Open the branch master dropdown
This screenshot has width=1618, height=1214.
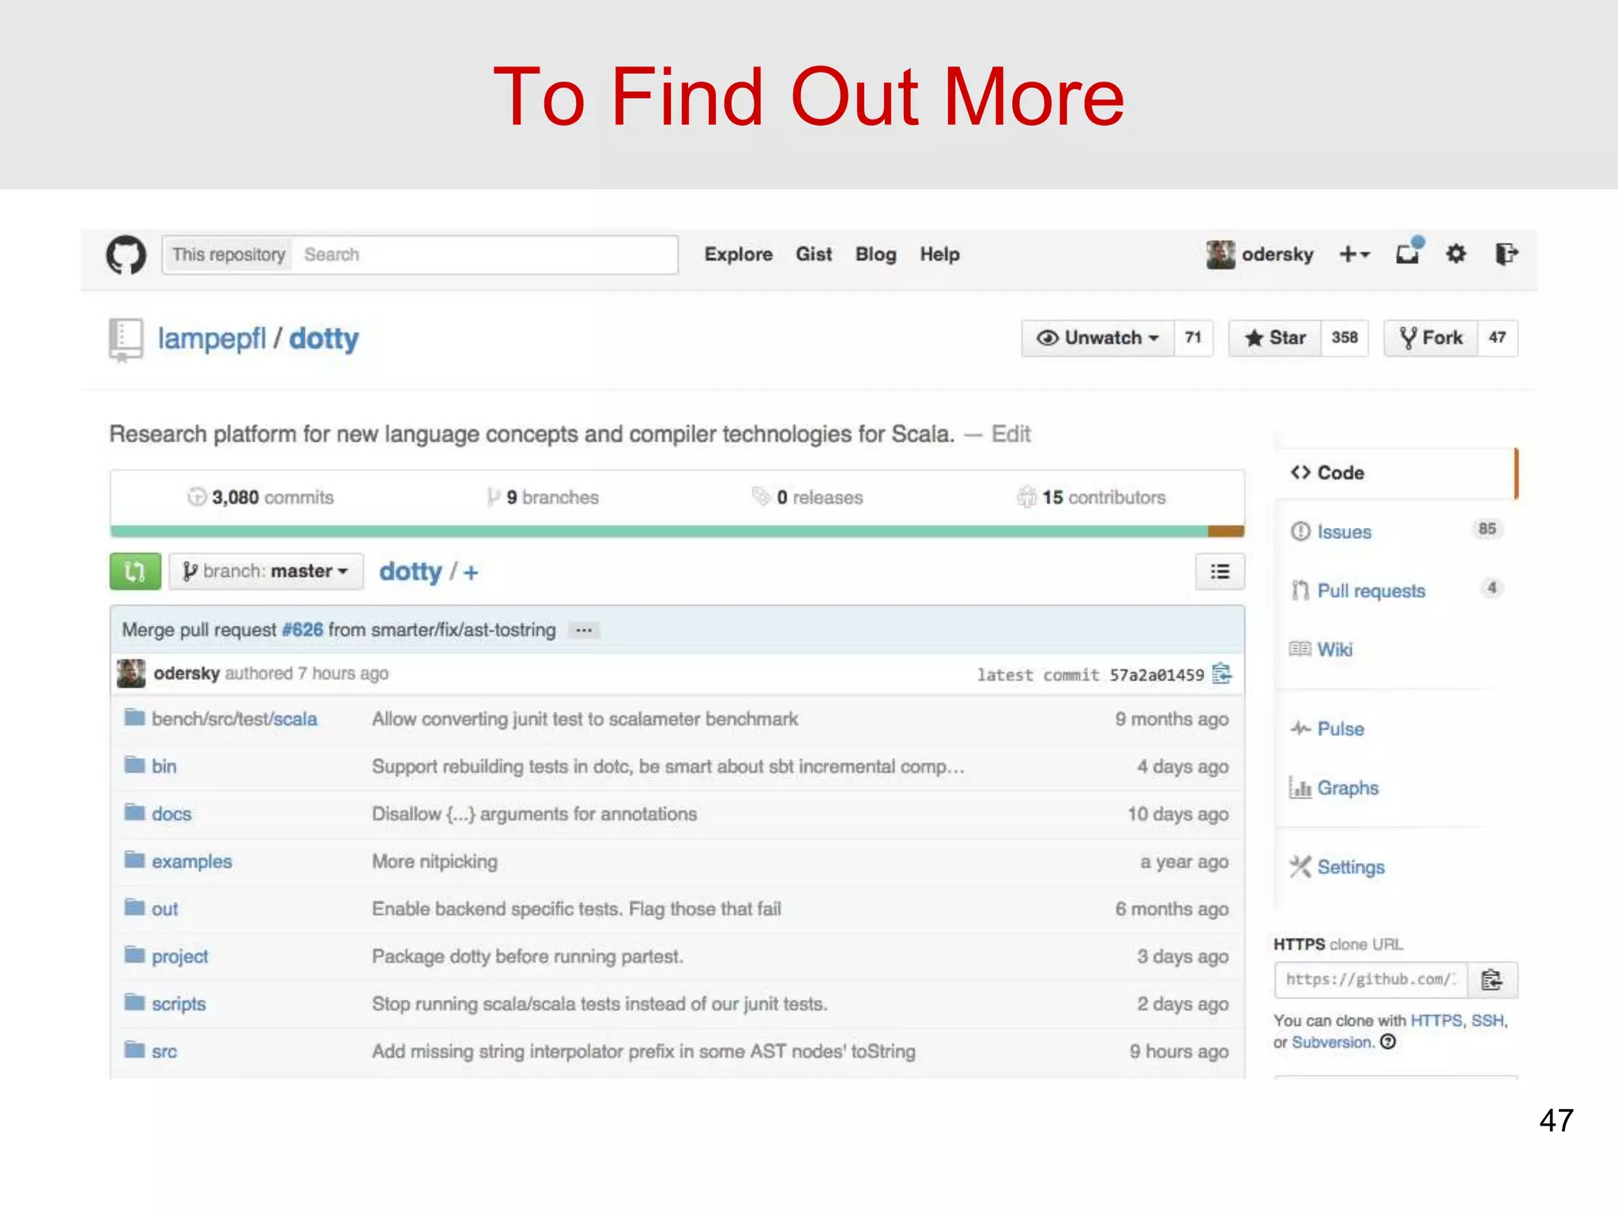click(266, 571)
